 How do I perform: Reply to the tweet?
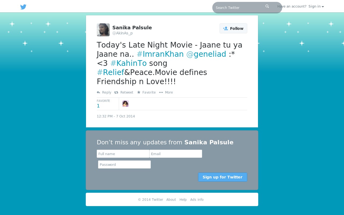point(104,92)
